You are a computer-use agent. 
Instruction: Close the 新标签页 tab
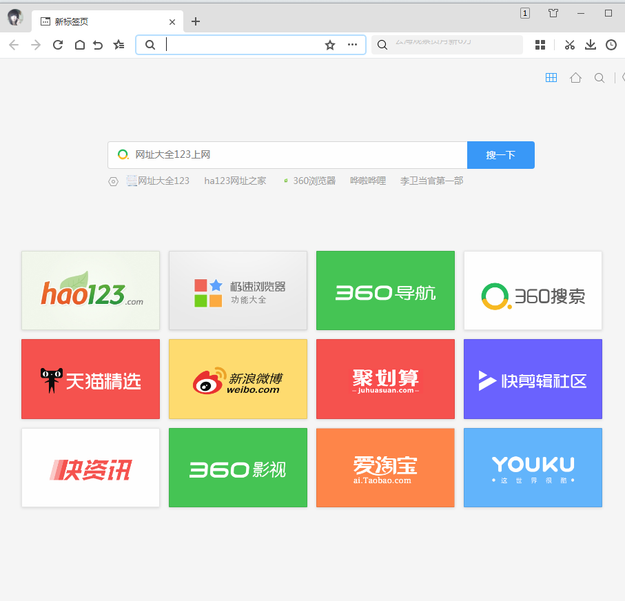[x=172, y=22]
